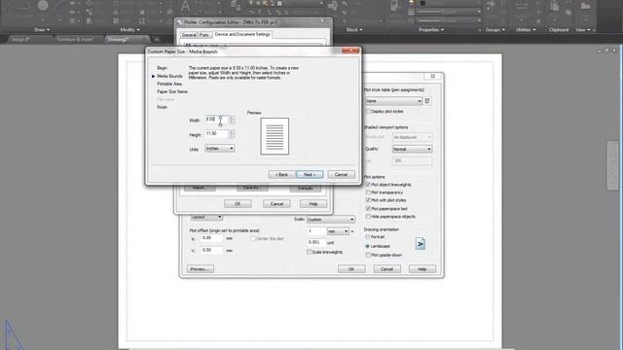Click the Next button in the wizard
The image size is (623, 350).
pyautogui.click(x=310, y=175)
